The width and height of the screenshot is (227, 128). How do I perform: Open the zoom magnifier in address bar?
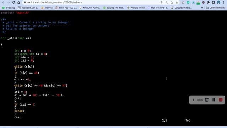(167, 2)
